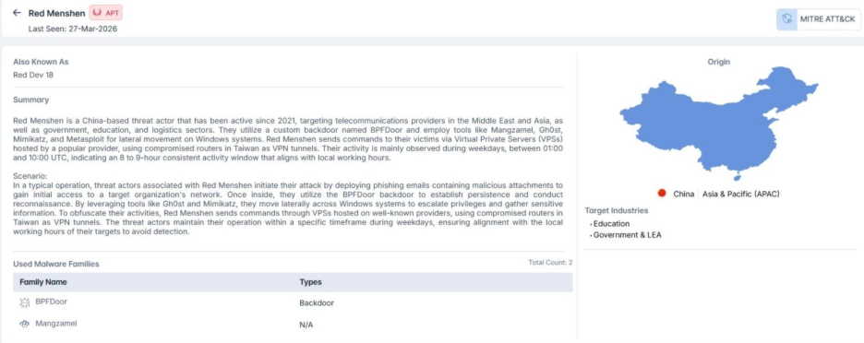Click the BPFDoor malware icon

click(24, 302)
